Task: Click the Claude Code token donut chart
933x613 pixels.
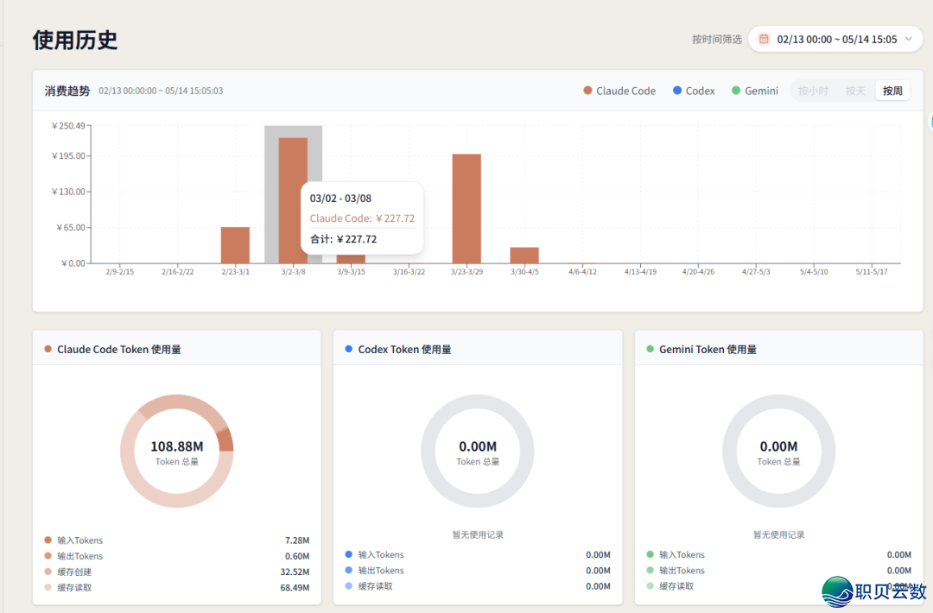Action: point(177,451)
